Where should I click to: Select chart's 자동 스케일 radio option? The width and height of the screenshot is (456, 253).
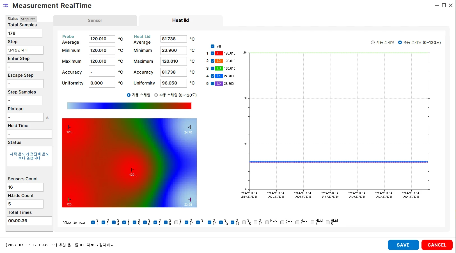pyautogui.click(x=373, y=43)
